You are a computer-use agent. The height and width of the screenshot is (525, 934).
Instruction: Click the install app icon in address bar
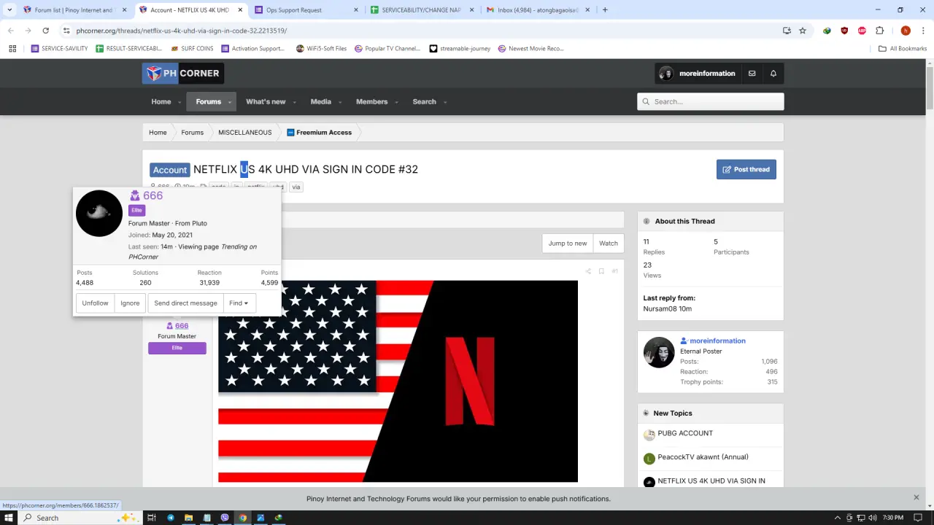pos(787,31)
